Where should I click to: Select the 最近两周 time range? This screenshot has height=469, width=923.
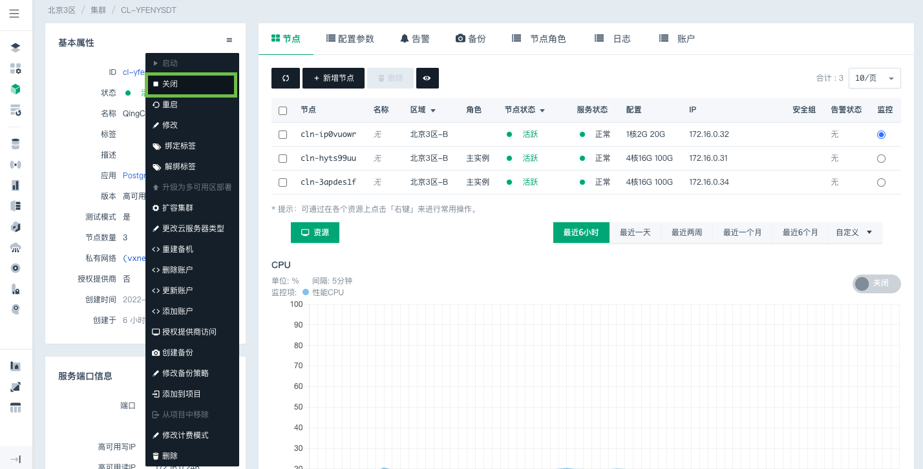click(687, 233)
